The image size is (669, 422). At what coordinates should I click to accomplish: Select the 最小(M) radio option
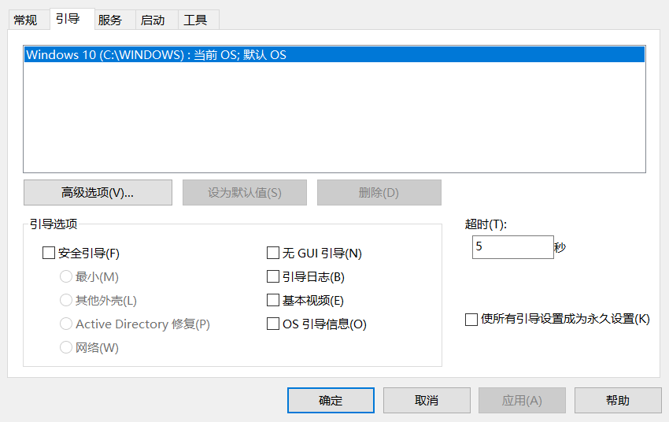[65, 276]
